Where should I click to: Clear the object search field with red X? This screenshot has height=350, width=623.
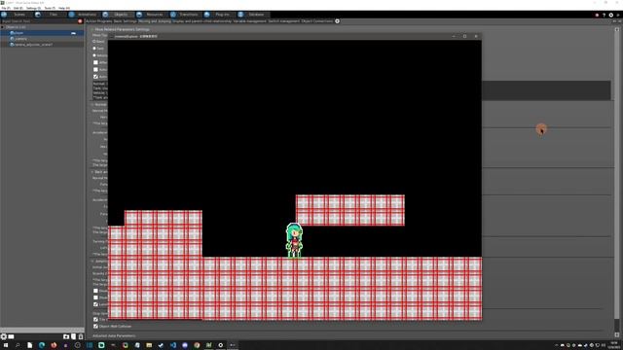click(x=80, y=21)
